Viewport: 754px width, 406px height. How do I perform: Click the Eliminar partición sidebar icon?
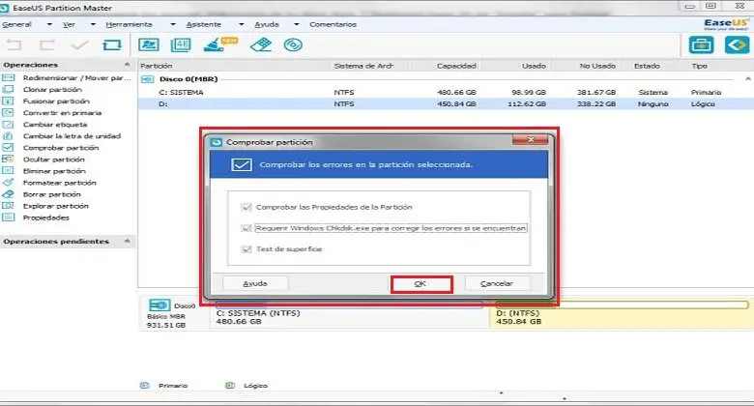8,171
